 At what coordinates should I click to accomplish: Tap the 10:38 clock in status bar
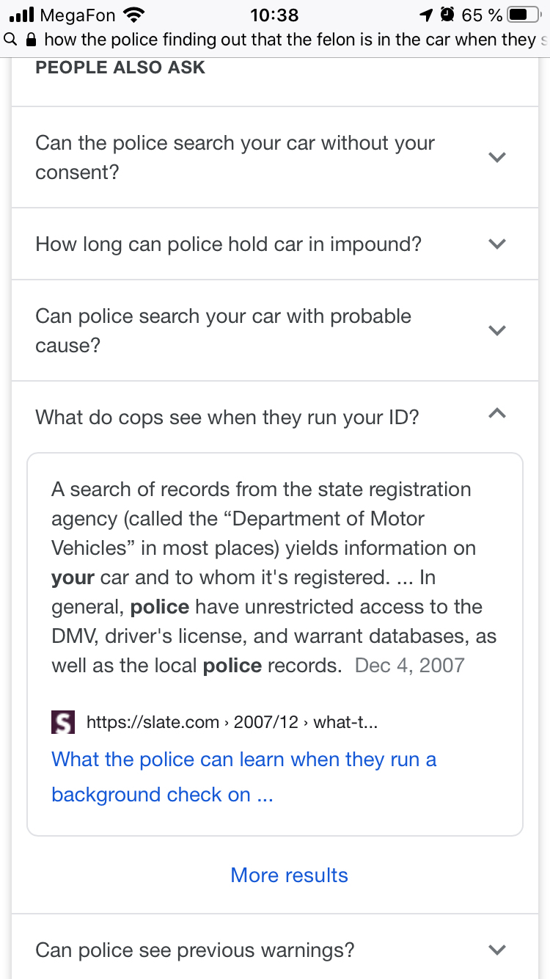point(274,15)
